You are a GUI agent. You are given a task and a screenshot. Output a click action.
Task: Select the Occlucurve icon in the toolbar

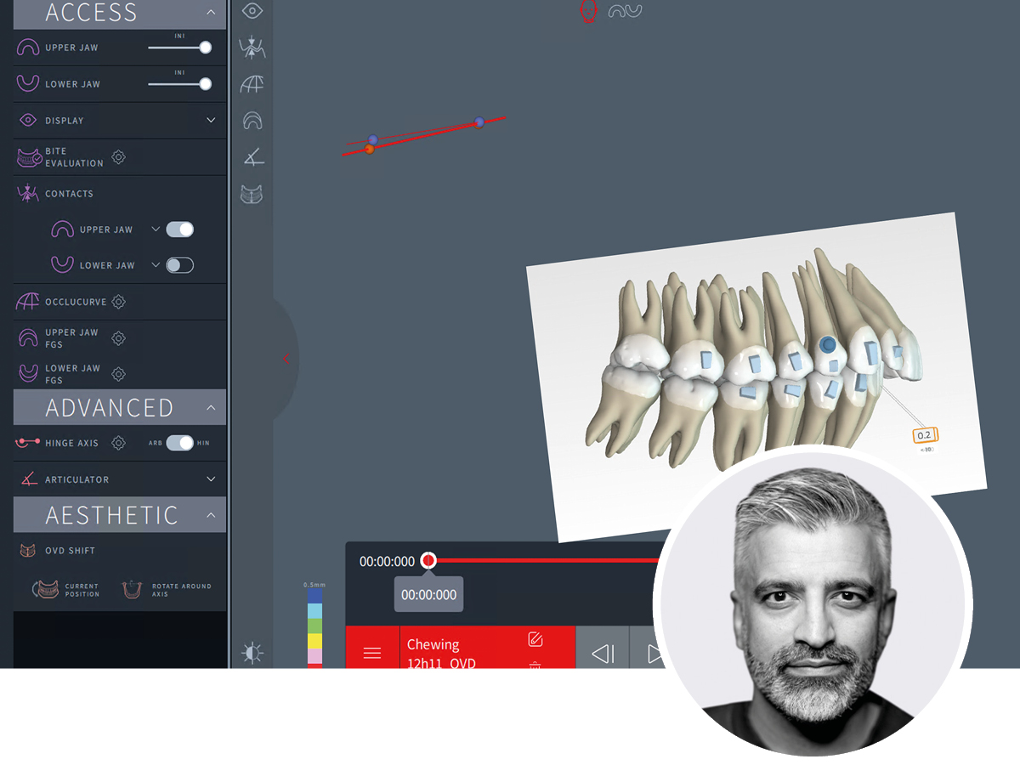pos(251,83)
